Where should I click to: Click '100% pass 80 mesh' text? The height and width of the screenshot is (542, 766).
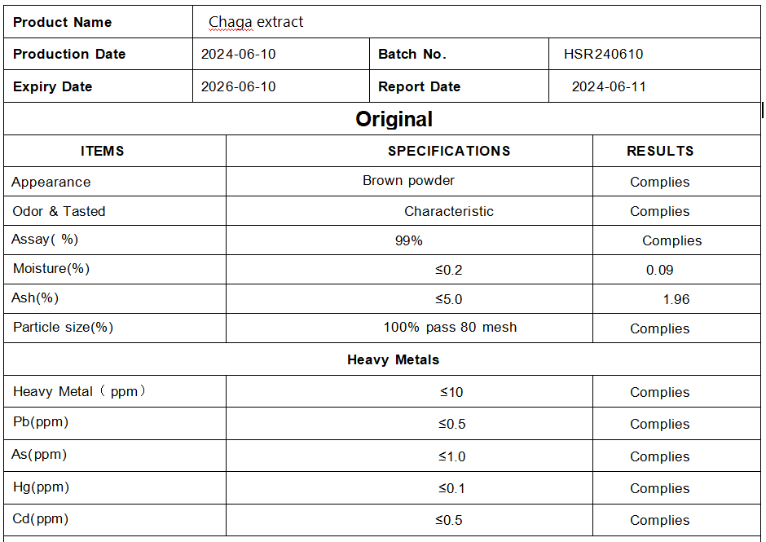(x=450, y=328)
